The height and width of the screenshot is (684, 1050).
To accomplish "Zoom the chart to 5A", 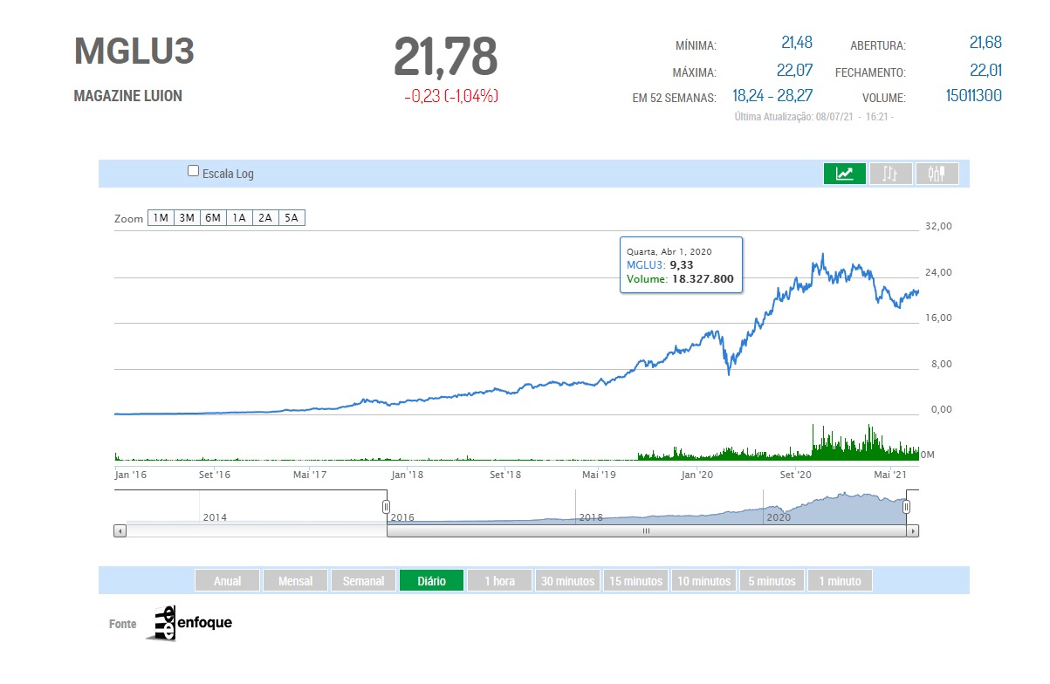I will [292, 218].
